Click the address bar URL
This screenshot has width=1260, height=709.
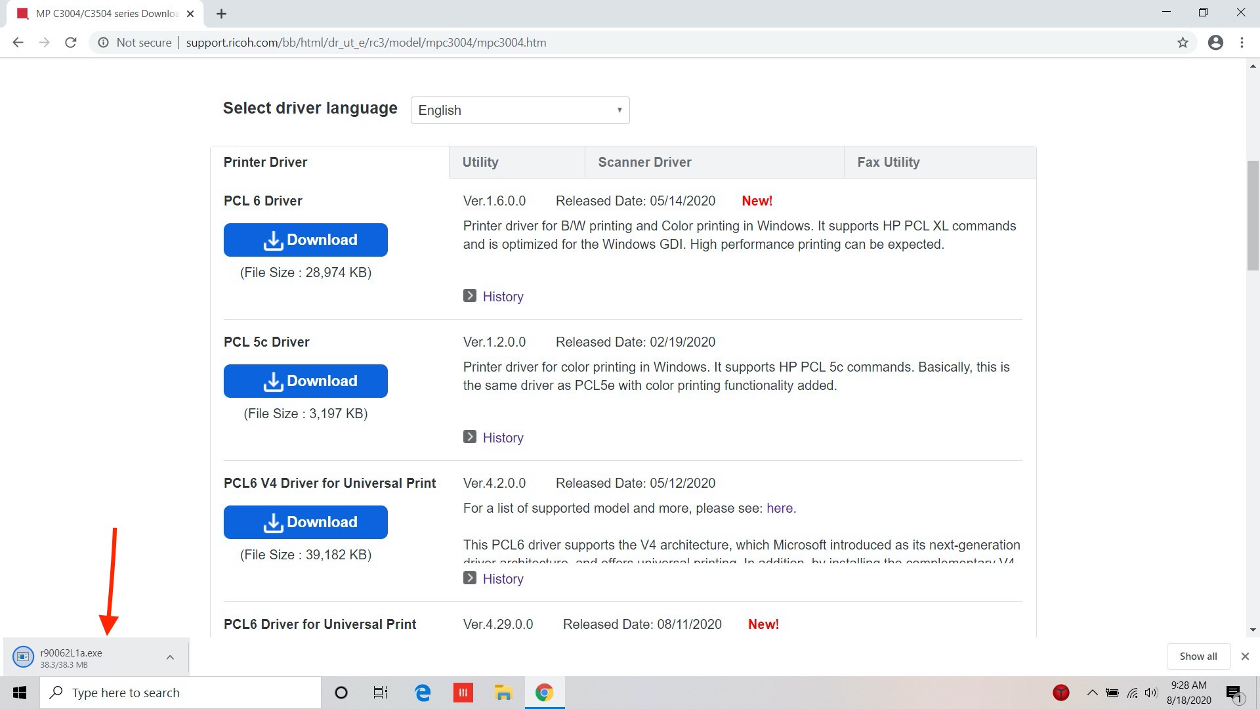pos(366,43)
